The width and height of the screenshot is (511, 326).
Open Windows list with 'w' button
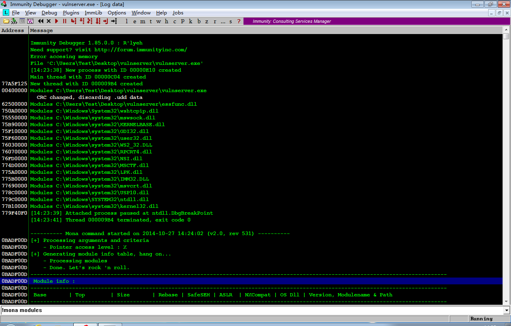tap(159, 21)
